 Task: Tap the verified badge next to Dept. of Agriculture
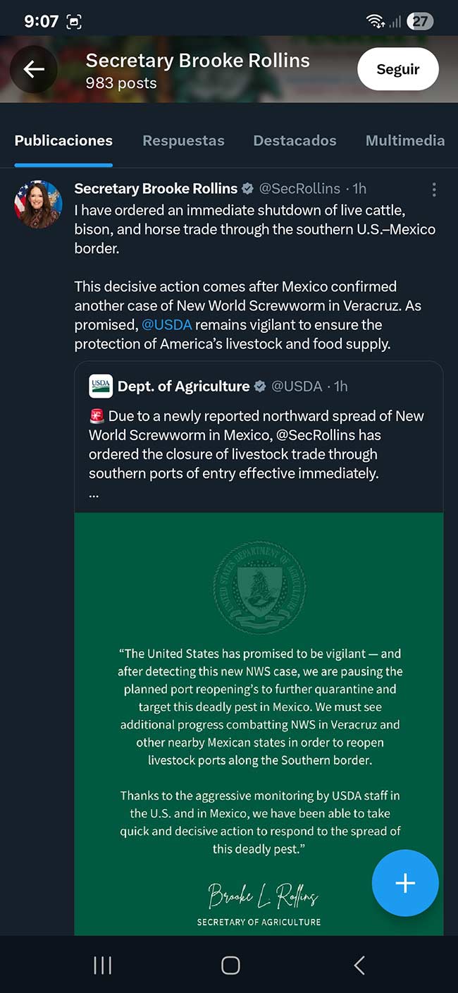(260, 386)
